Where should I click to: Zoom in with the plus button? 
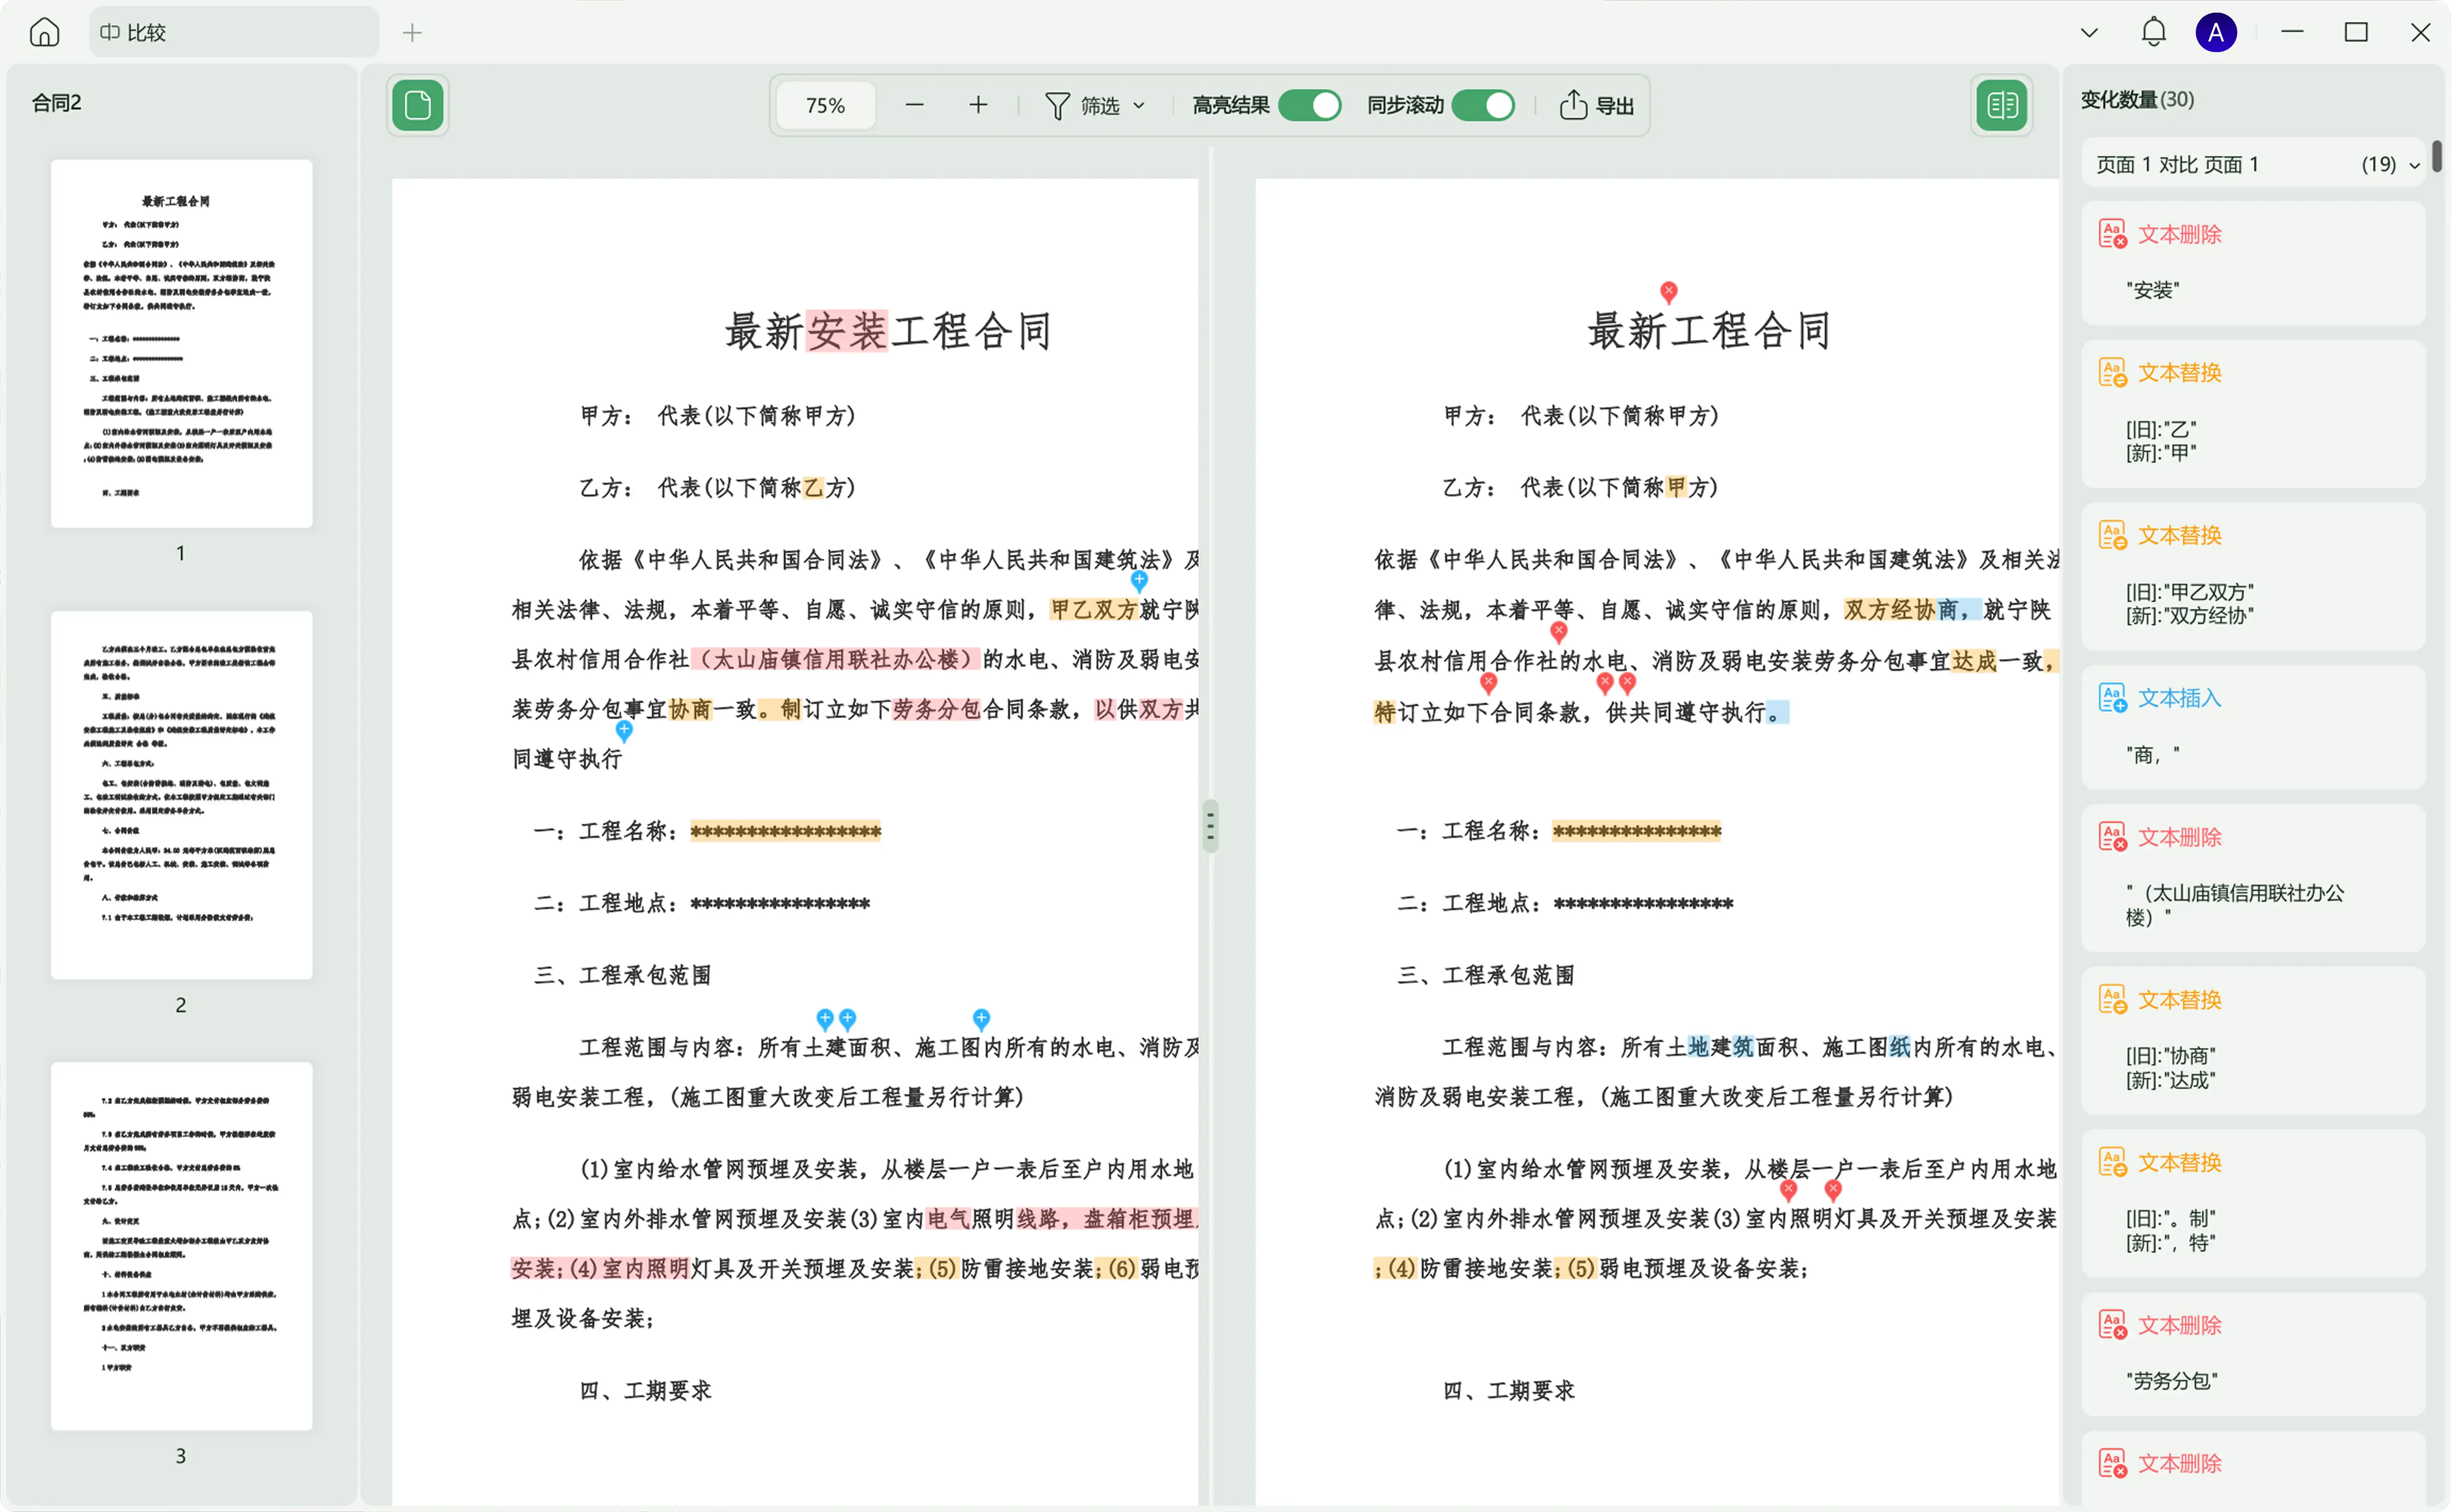click(978, 105)
